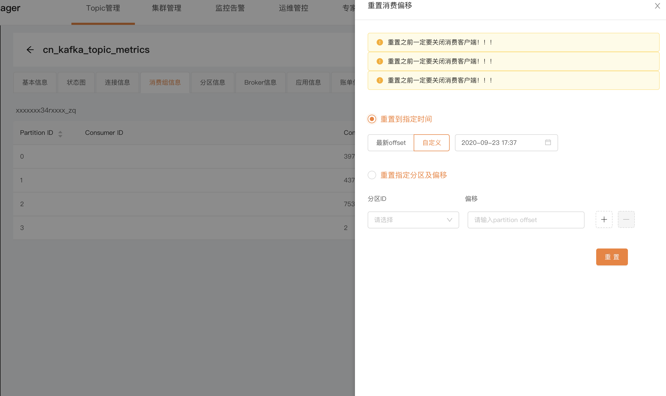Close the reset offset drawer with X
Screen dimensions: 666x396
click(x=657, y=6)
